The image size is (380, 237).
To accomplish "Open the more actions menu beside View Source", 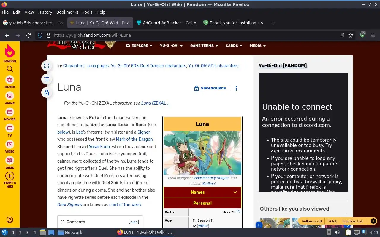I will (236, 88).
